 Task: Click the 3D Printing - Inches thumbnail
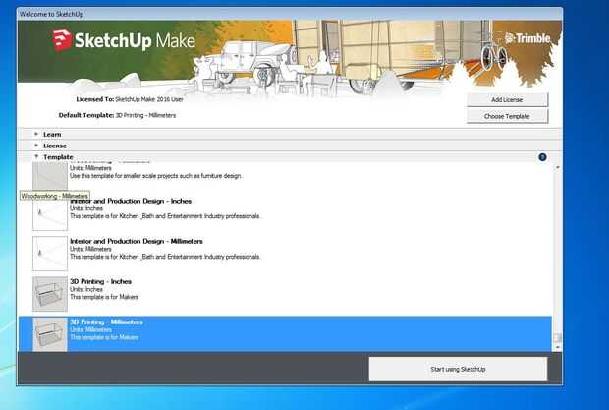click(50, 294)
